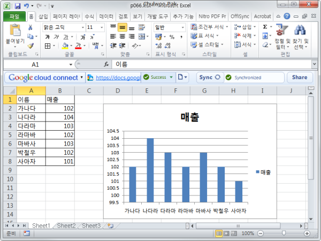Click the Copy icon

(30, 36)
